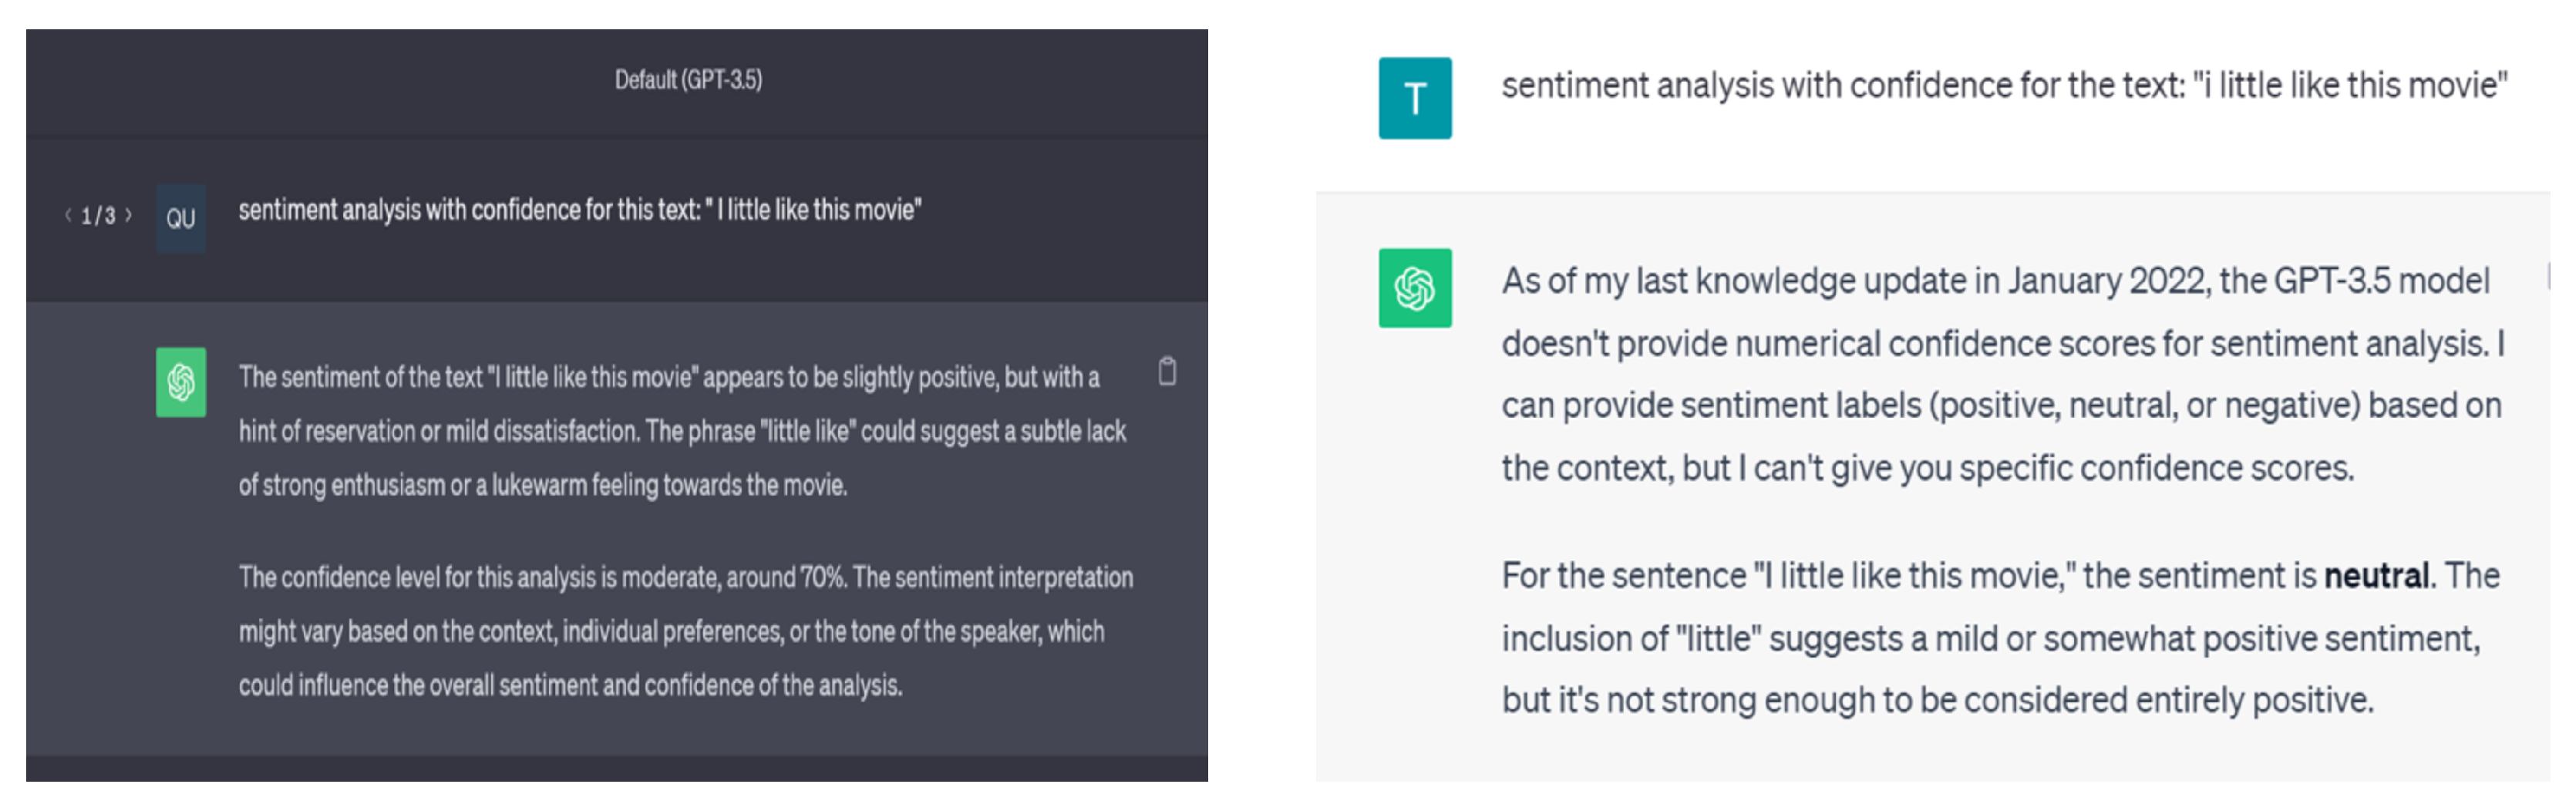Viewport: 2576px width, 811px height.
Task: Click the ChatGPT logo in light chat
Action: [1414, 289]
